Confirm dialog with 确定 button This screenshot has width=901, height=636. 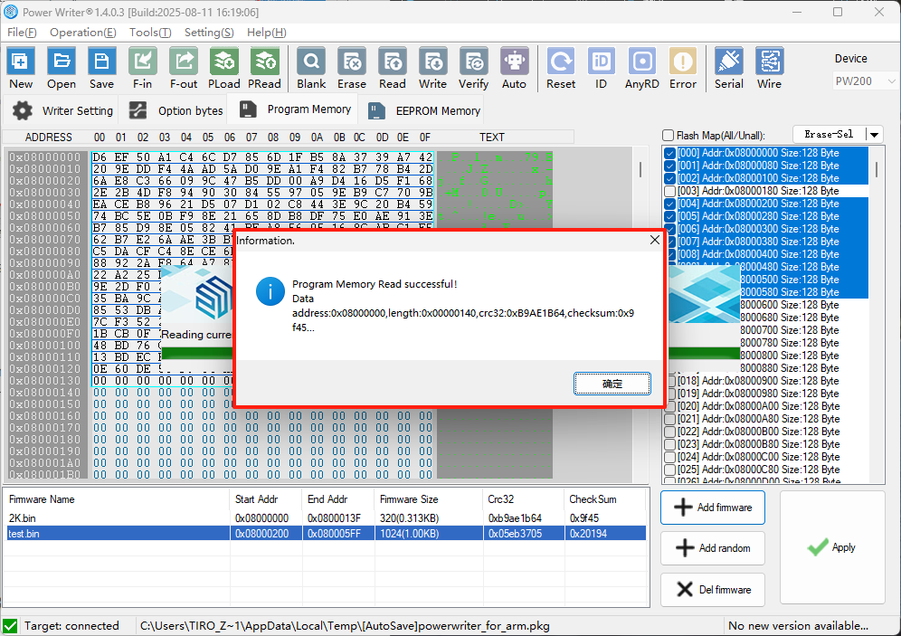tap(612, 384)
